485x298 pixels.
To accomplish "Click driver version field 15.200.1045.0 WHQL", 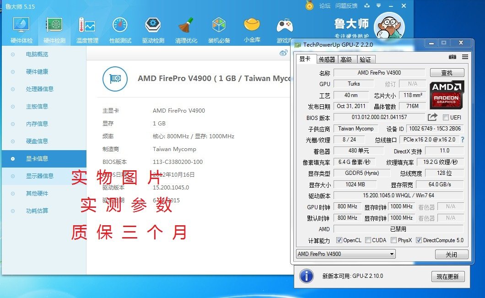I will [x=399, y=195].
